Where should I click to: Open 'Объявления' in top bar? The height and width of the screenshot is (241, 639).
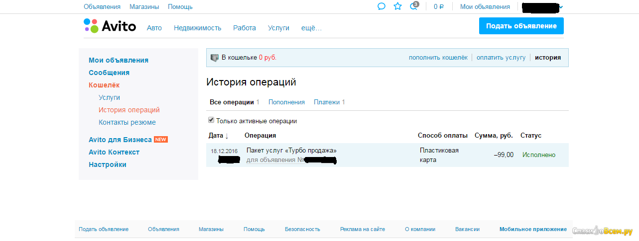coord(102,6)
